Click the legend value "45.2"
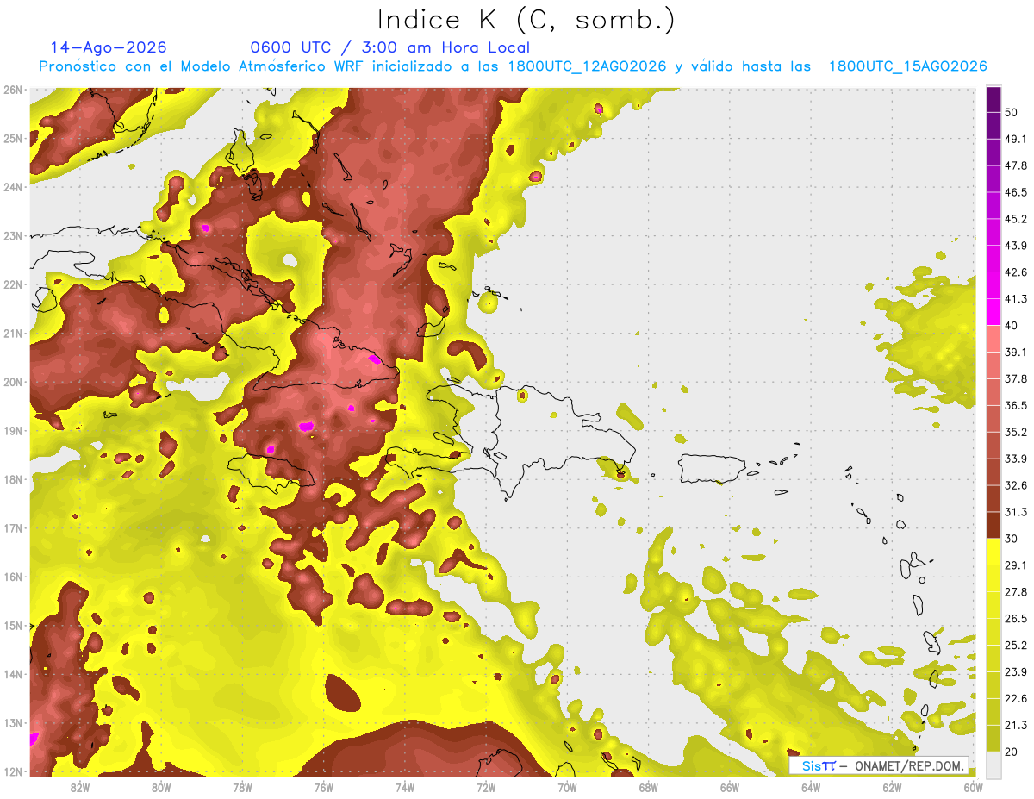 1016,219
